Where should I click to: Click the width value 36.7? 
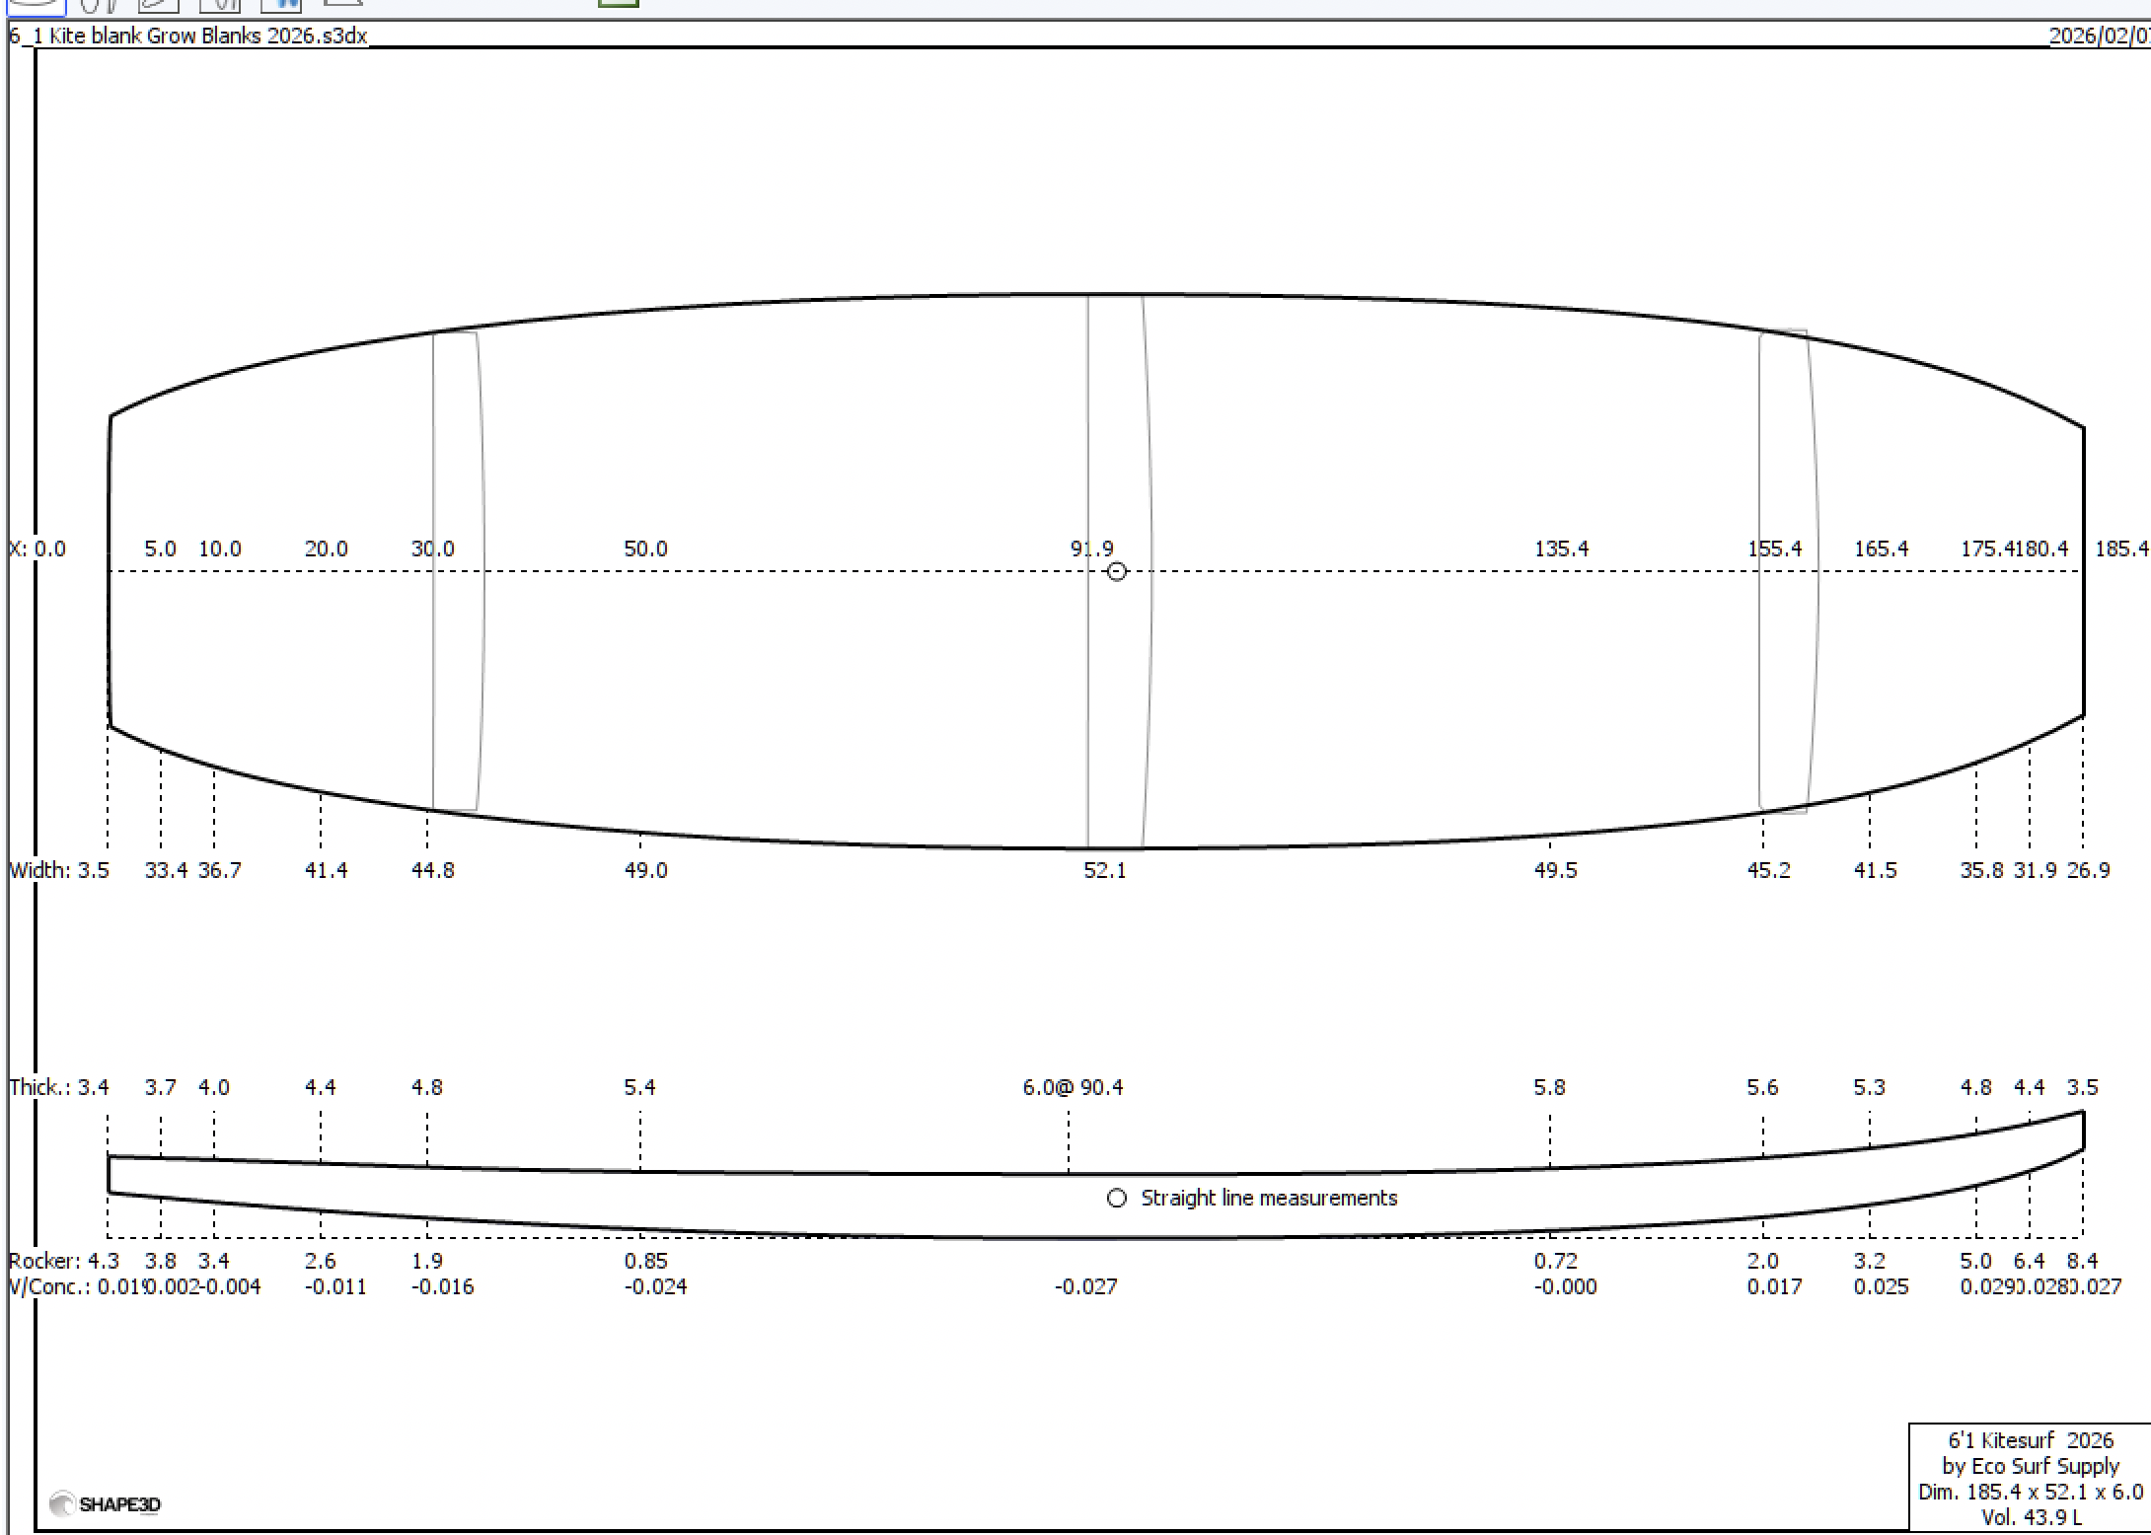coord(219,870)
